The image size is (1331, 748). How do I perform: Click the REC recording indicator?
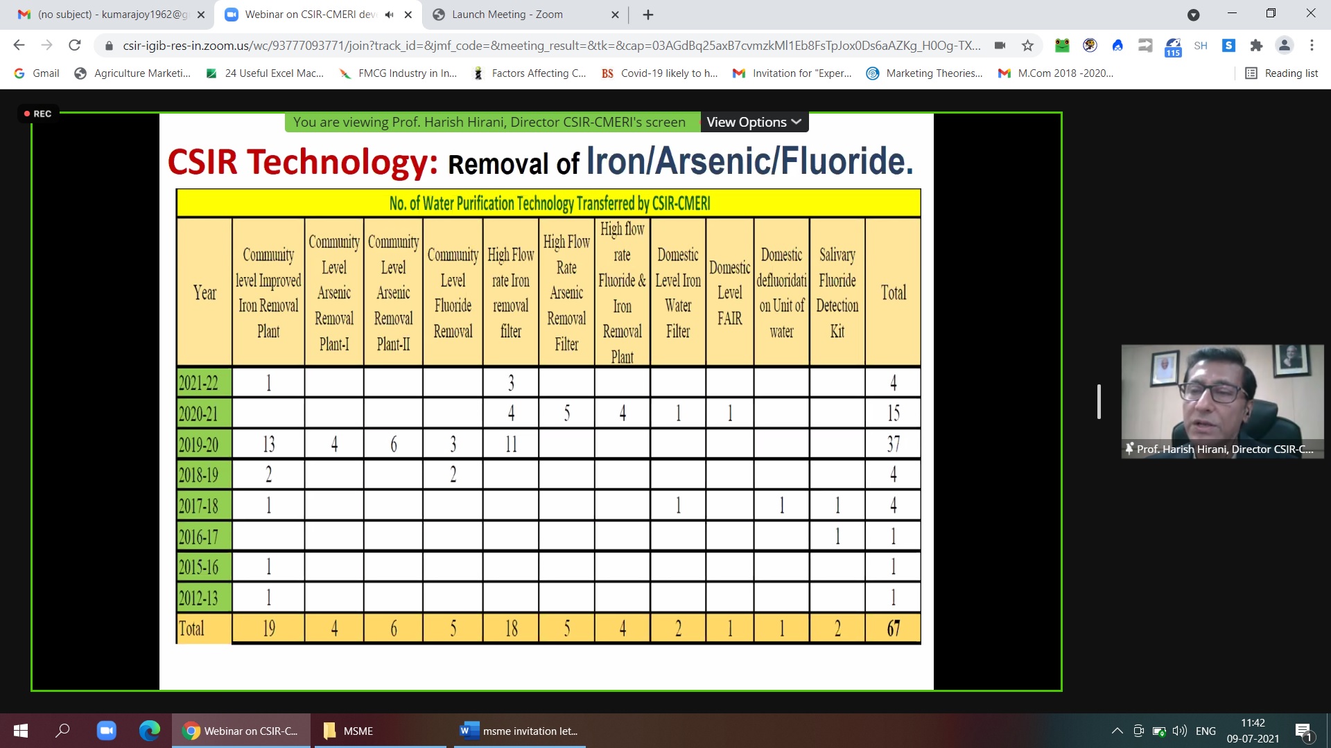(38, 114)
